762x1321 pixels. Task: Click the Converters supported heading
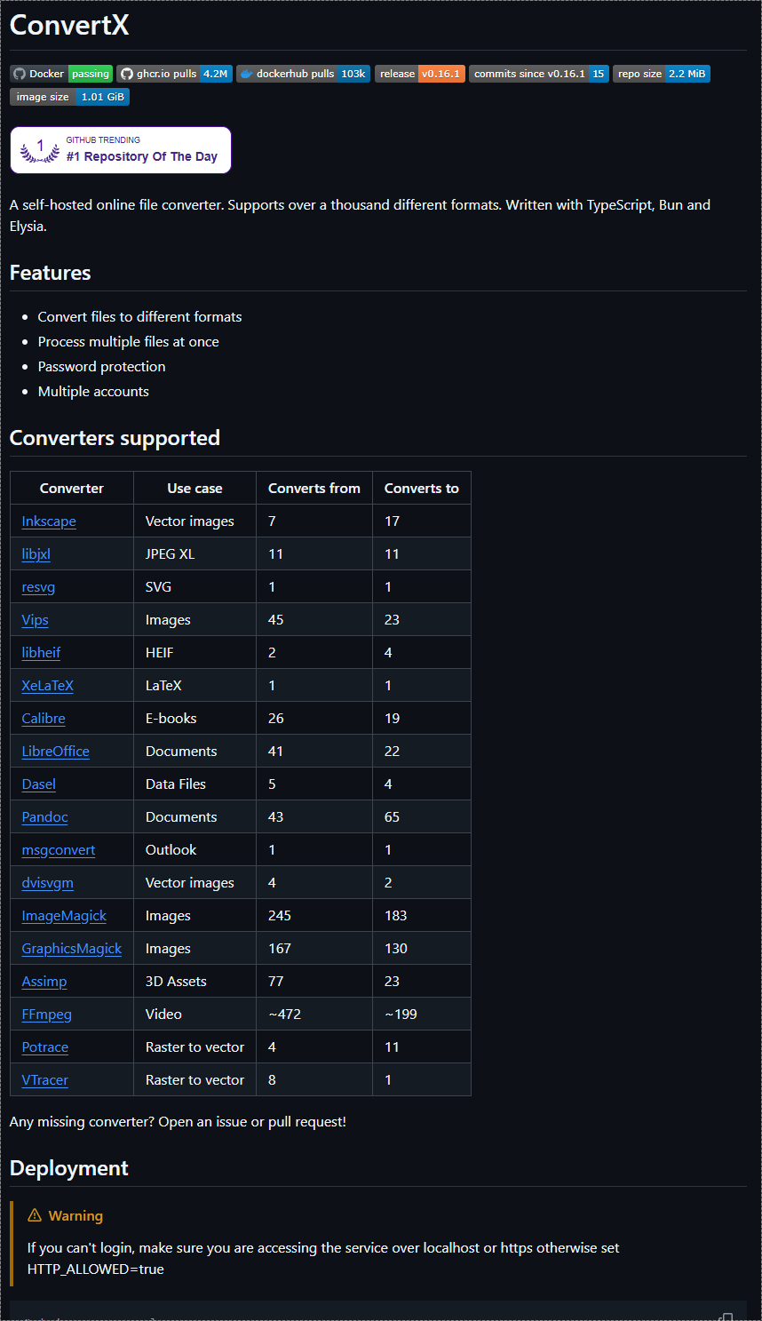pos(115,438)
